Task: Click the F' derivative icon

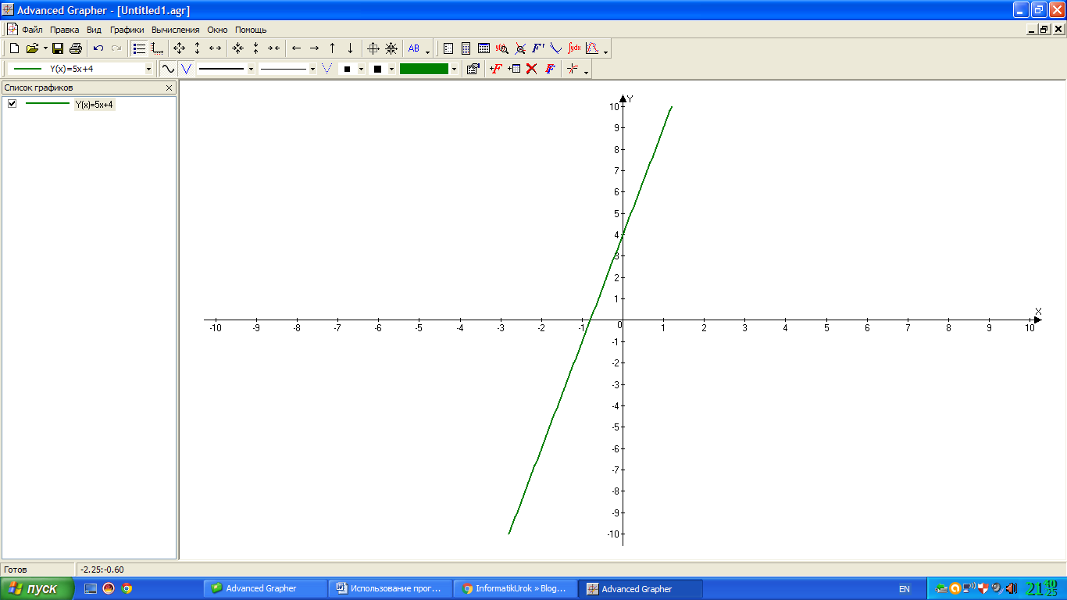Action: 537,48
